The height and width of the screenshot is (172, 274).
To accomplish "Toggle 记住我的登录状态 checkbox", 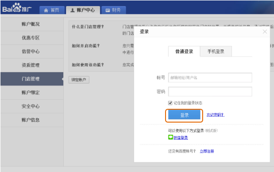I will (x=170, y=103).
